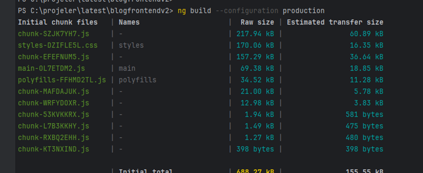Viewport: 423px width, 173px height.
Task: Click file name chunk-MAFDAJUK.js
Action: (53, 92)
